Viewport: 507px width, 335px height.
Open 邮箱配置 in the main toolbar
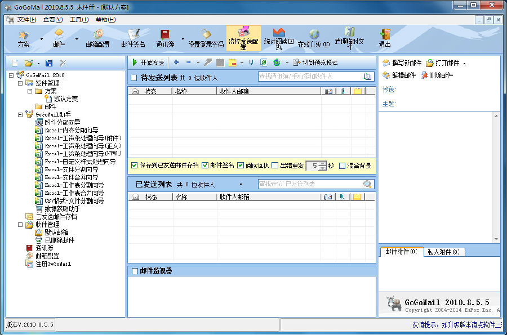pyautogui.click(x=98, y=38)
